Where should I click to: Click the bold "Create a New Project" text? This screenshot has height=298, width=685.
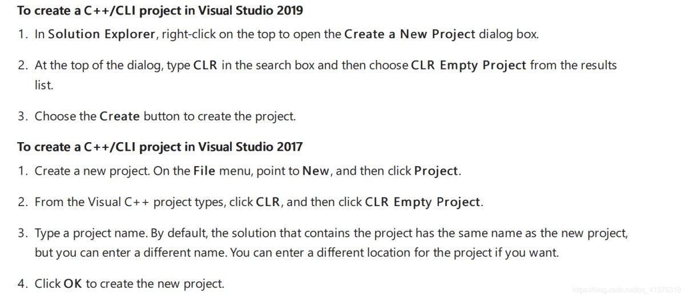coord(409,34)
